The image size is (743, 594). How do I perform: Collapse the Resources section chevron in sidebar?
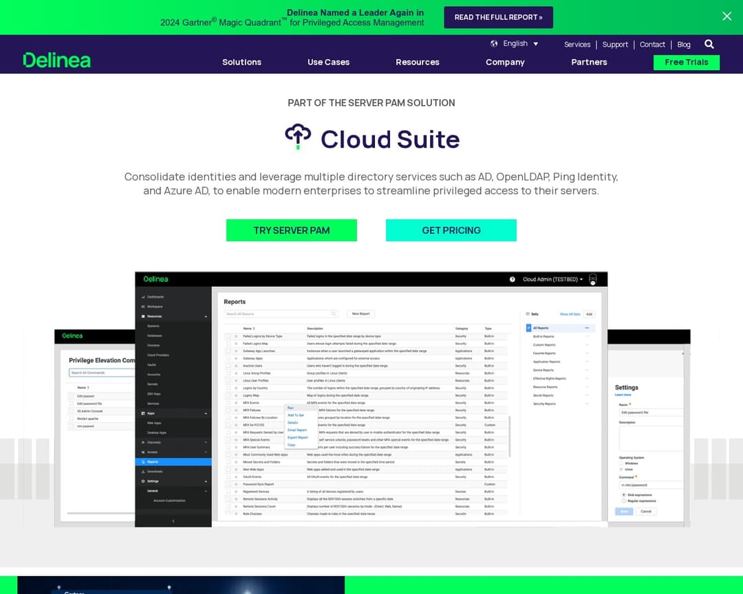[x=206, y=316]
